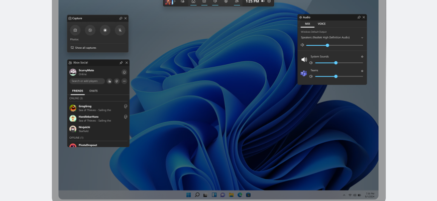Mute System Sounds
This screenshot has width=437, height=201.
pyautogui.click(x=311, y=63)
